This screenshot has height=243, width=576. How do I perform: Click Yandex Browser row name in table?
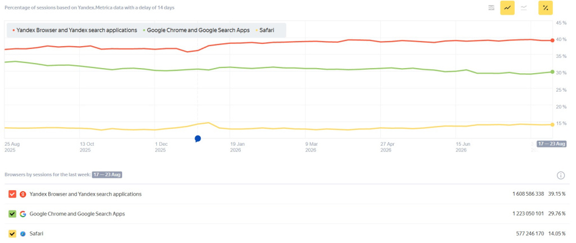click(x=85, y=194)
